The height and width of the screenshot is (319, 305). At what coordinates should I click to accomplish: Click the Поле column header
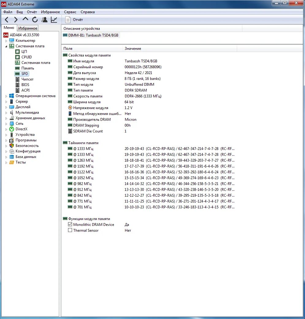(x=92, y=49)
